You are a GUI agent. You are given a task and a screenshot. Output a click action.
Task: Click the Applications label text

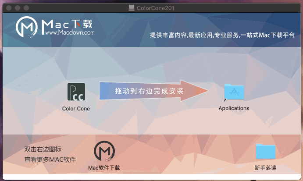tap(234, 108)
